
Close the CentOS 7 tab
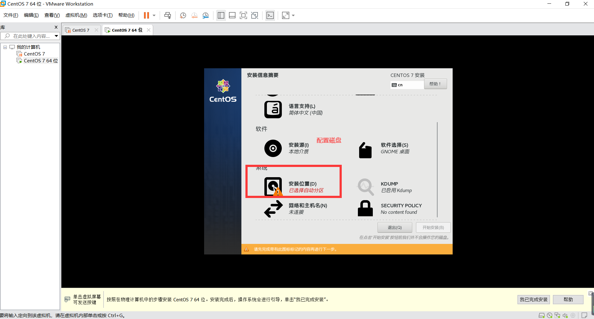point(96,30)
